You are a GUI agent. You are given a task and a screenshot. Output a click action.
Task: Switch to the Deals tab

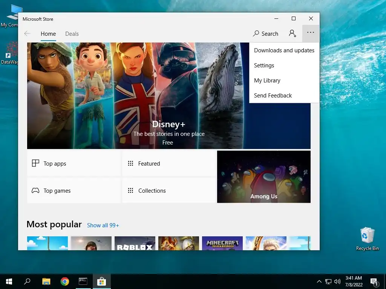72,33
